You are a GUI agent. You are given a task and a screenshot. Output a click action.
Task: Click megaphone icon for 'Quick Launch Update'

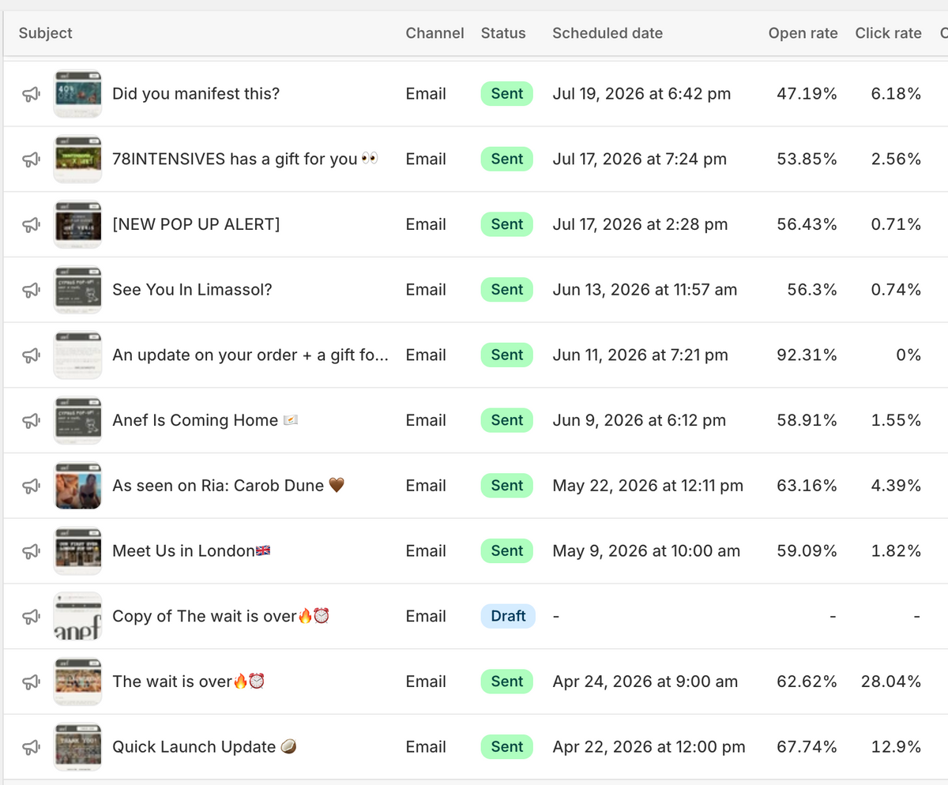click(x=31, y=747)
